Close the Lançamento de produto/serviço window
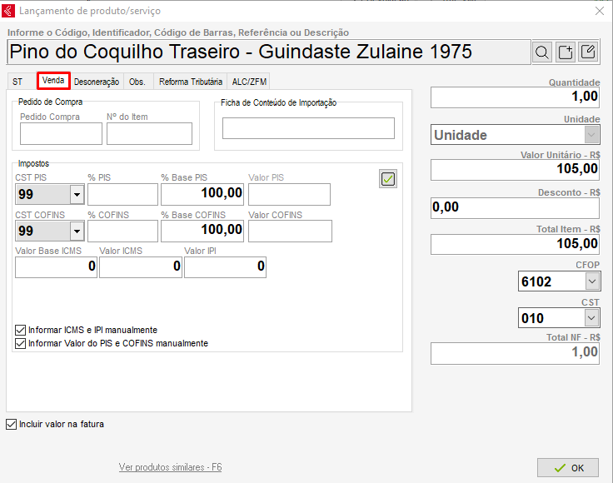Image resolution: width=613 pixels, height=483 pixels. pos(600,11)
